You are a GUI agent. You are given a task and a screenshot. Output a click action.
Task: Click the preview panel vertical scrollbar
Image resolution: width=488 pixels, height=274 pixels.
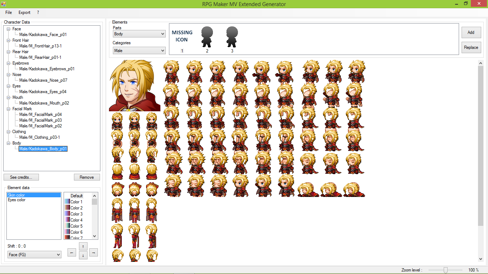[480, 146]
